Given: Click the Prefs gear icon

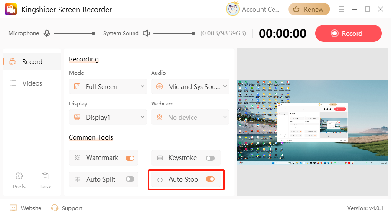Looking at the screenshot, I should 19,176.
